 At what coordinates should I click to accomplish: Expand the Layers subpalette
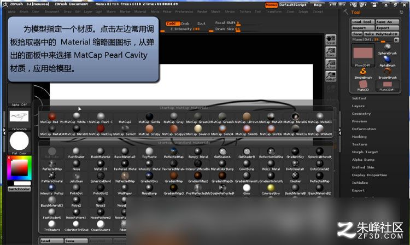pos(358,106)
